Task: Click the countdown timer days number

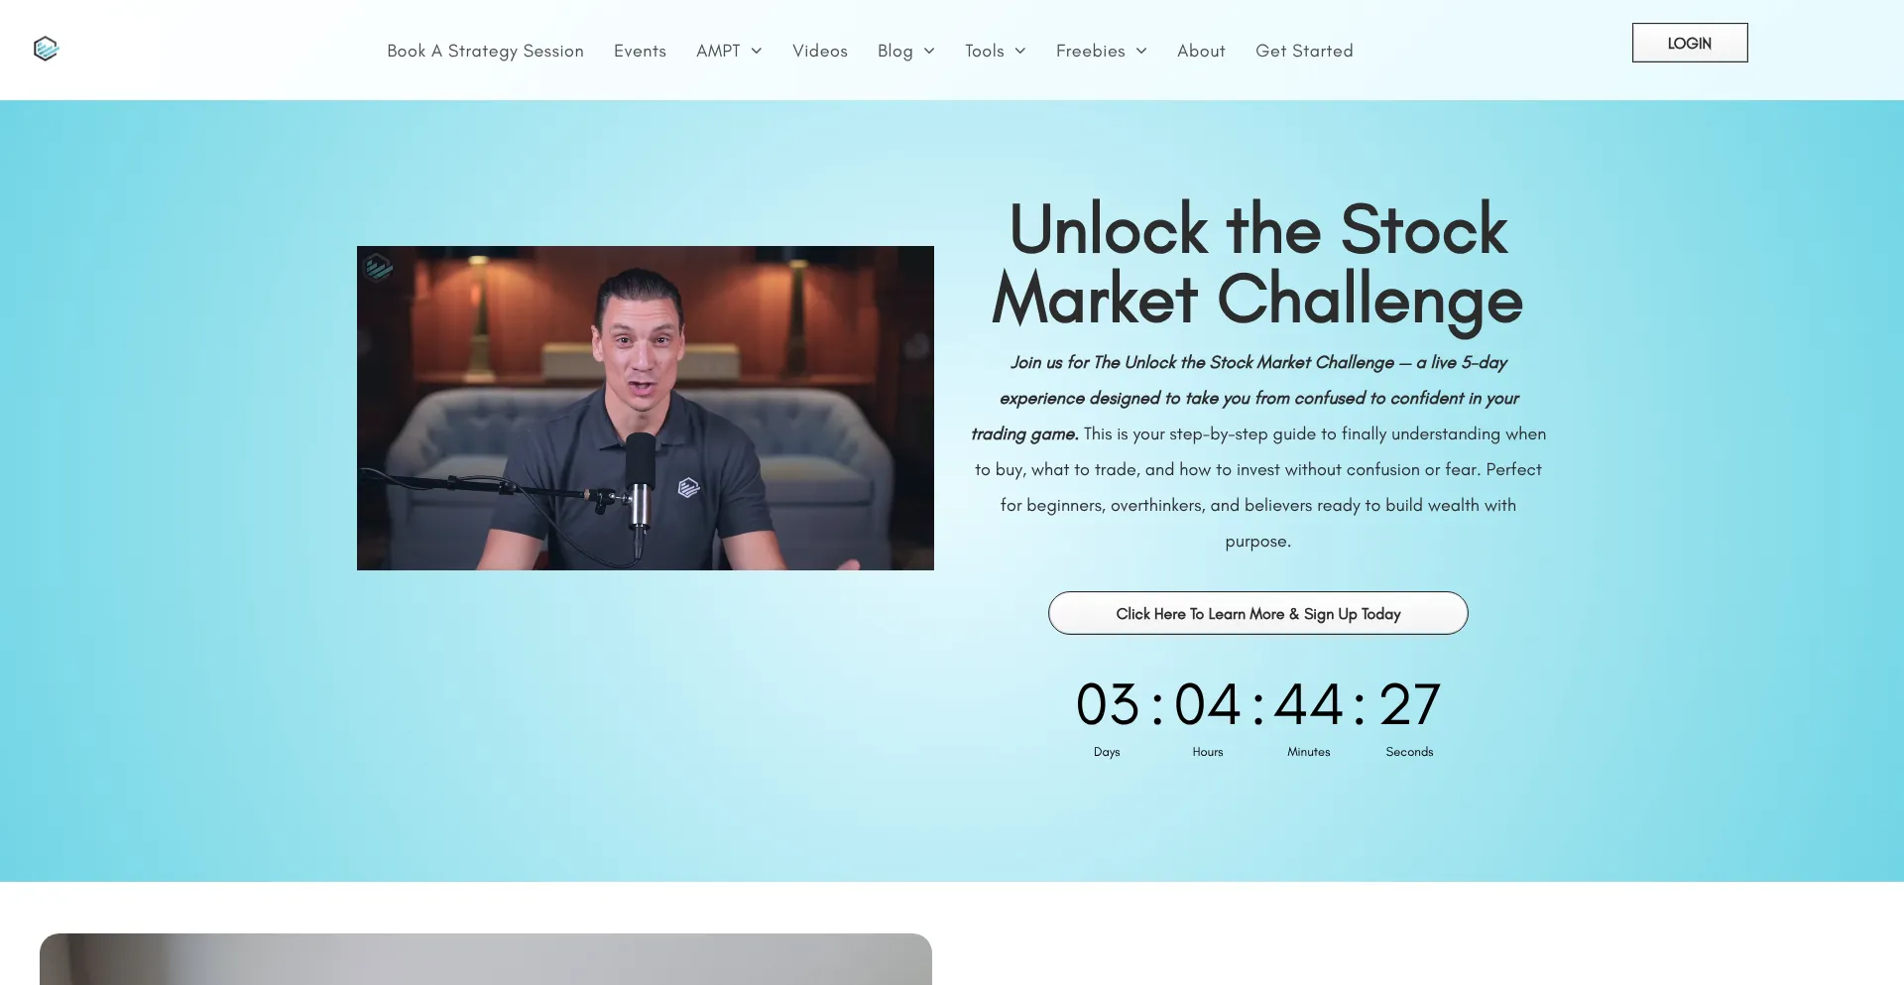Action: pos(1107,704)
